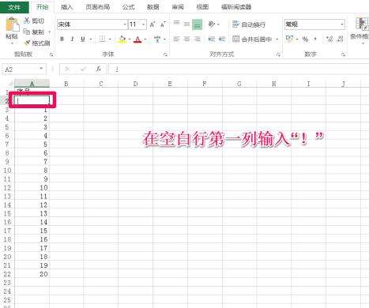Switch to the Formulas (公式) tab
Viewport: 369px width, 308px height.
[128, 7]
